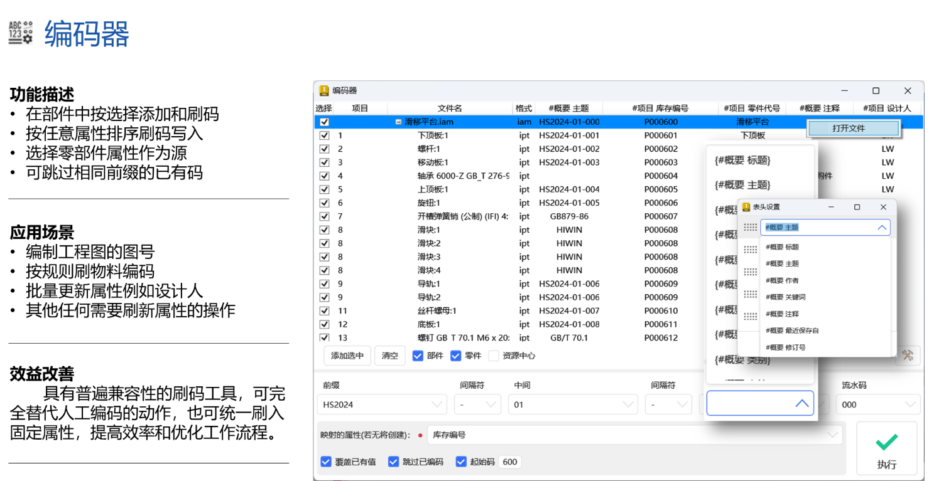The width and height of the screenshot is (929, 481).
Task: Expand the 流水码 dropdown showing 000
Action: 878,404
